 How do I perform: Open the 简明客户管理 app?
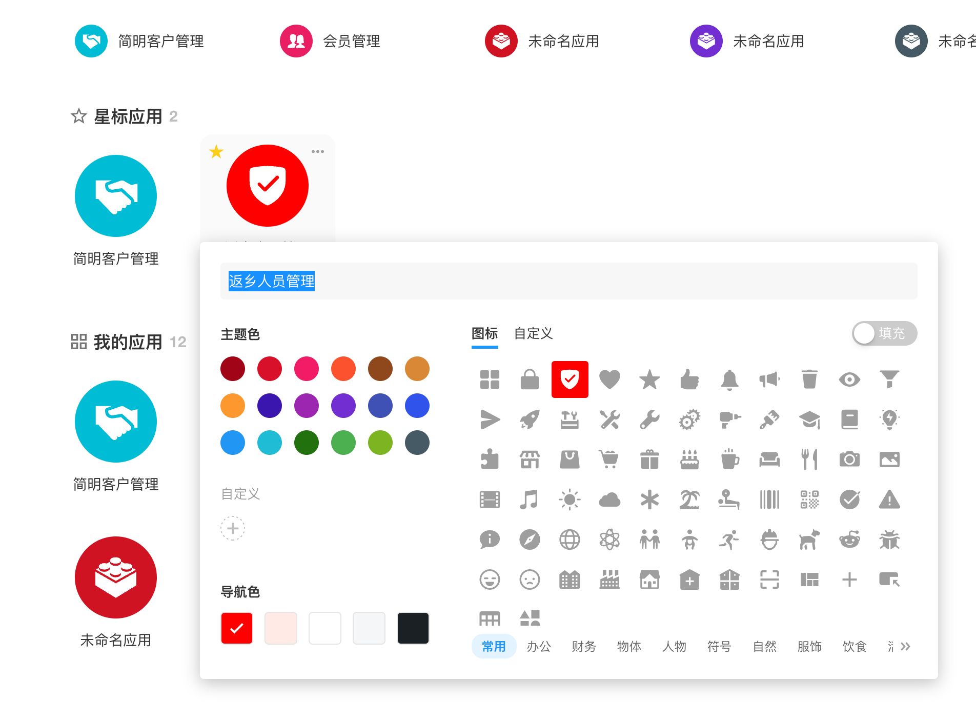coord(116,196)
